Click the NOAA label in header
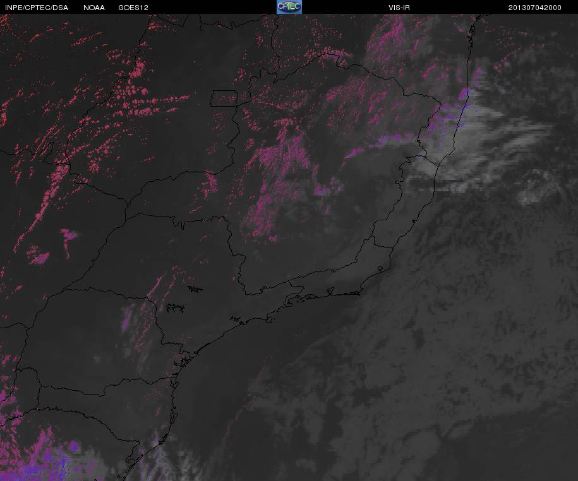This screenshot has height=481, width=578. pyautogui.click(x=94, y=8)
